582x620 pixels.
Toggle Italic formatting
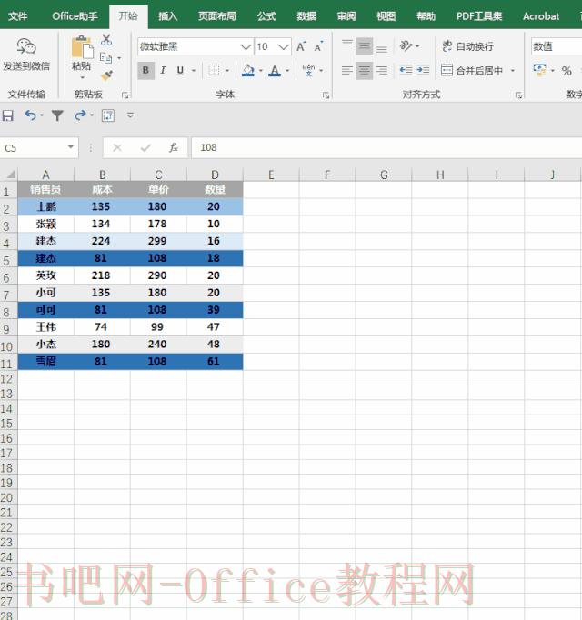[x=163, y=71]
